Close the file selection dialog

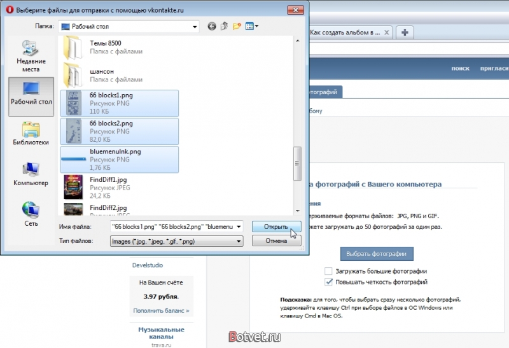295,10
